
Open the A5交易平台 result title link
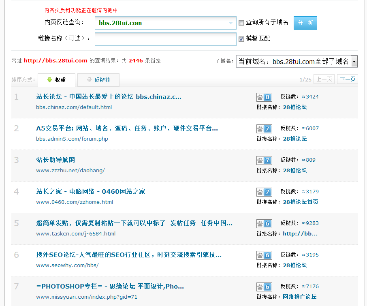pos(127,128)
